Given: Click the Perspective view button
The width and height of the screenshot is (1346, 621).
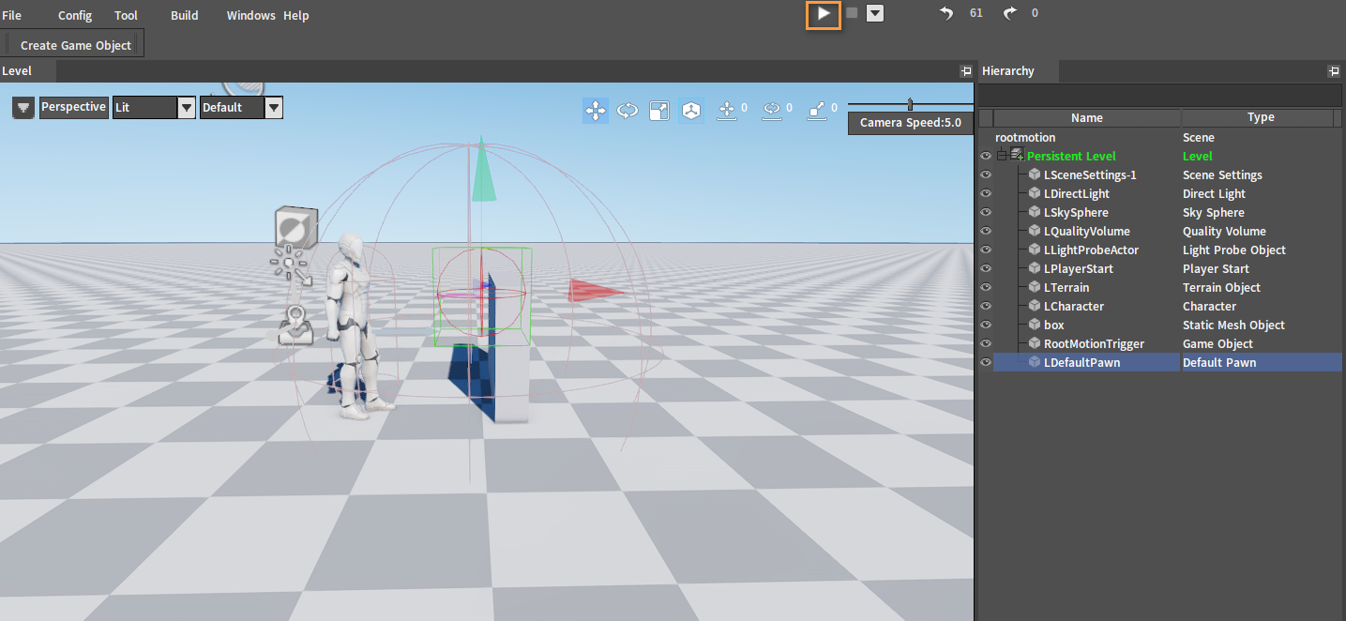Looking at the screenshot, I should pos(74,107).
